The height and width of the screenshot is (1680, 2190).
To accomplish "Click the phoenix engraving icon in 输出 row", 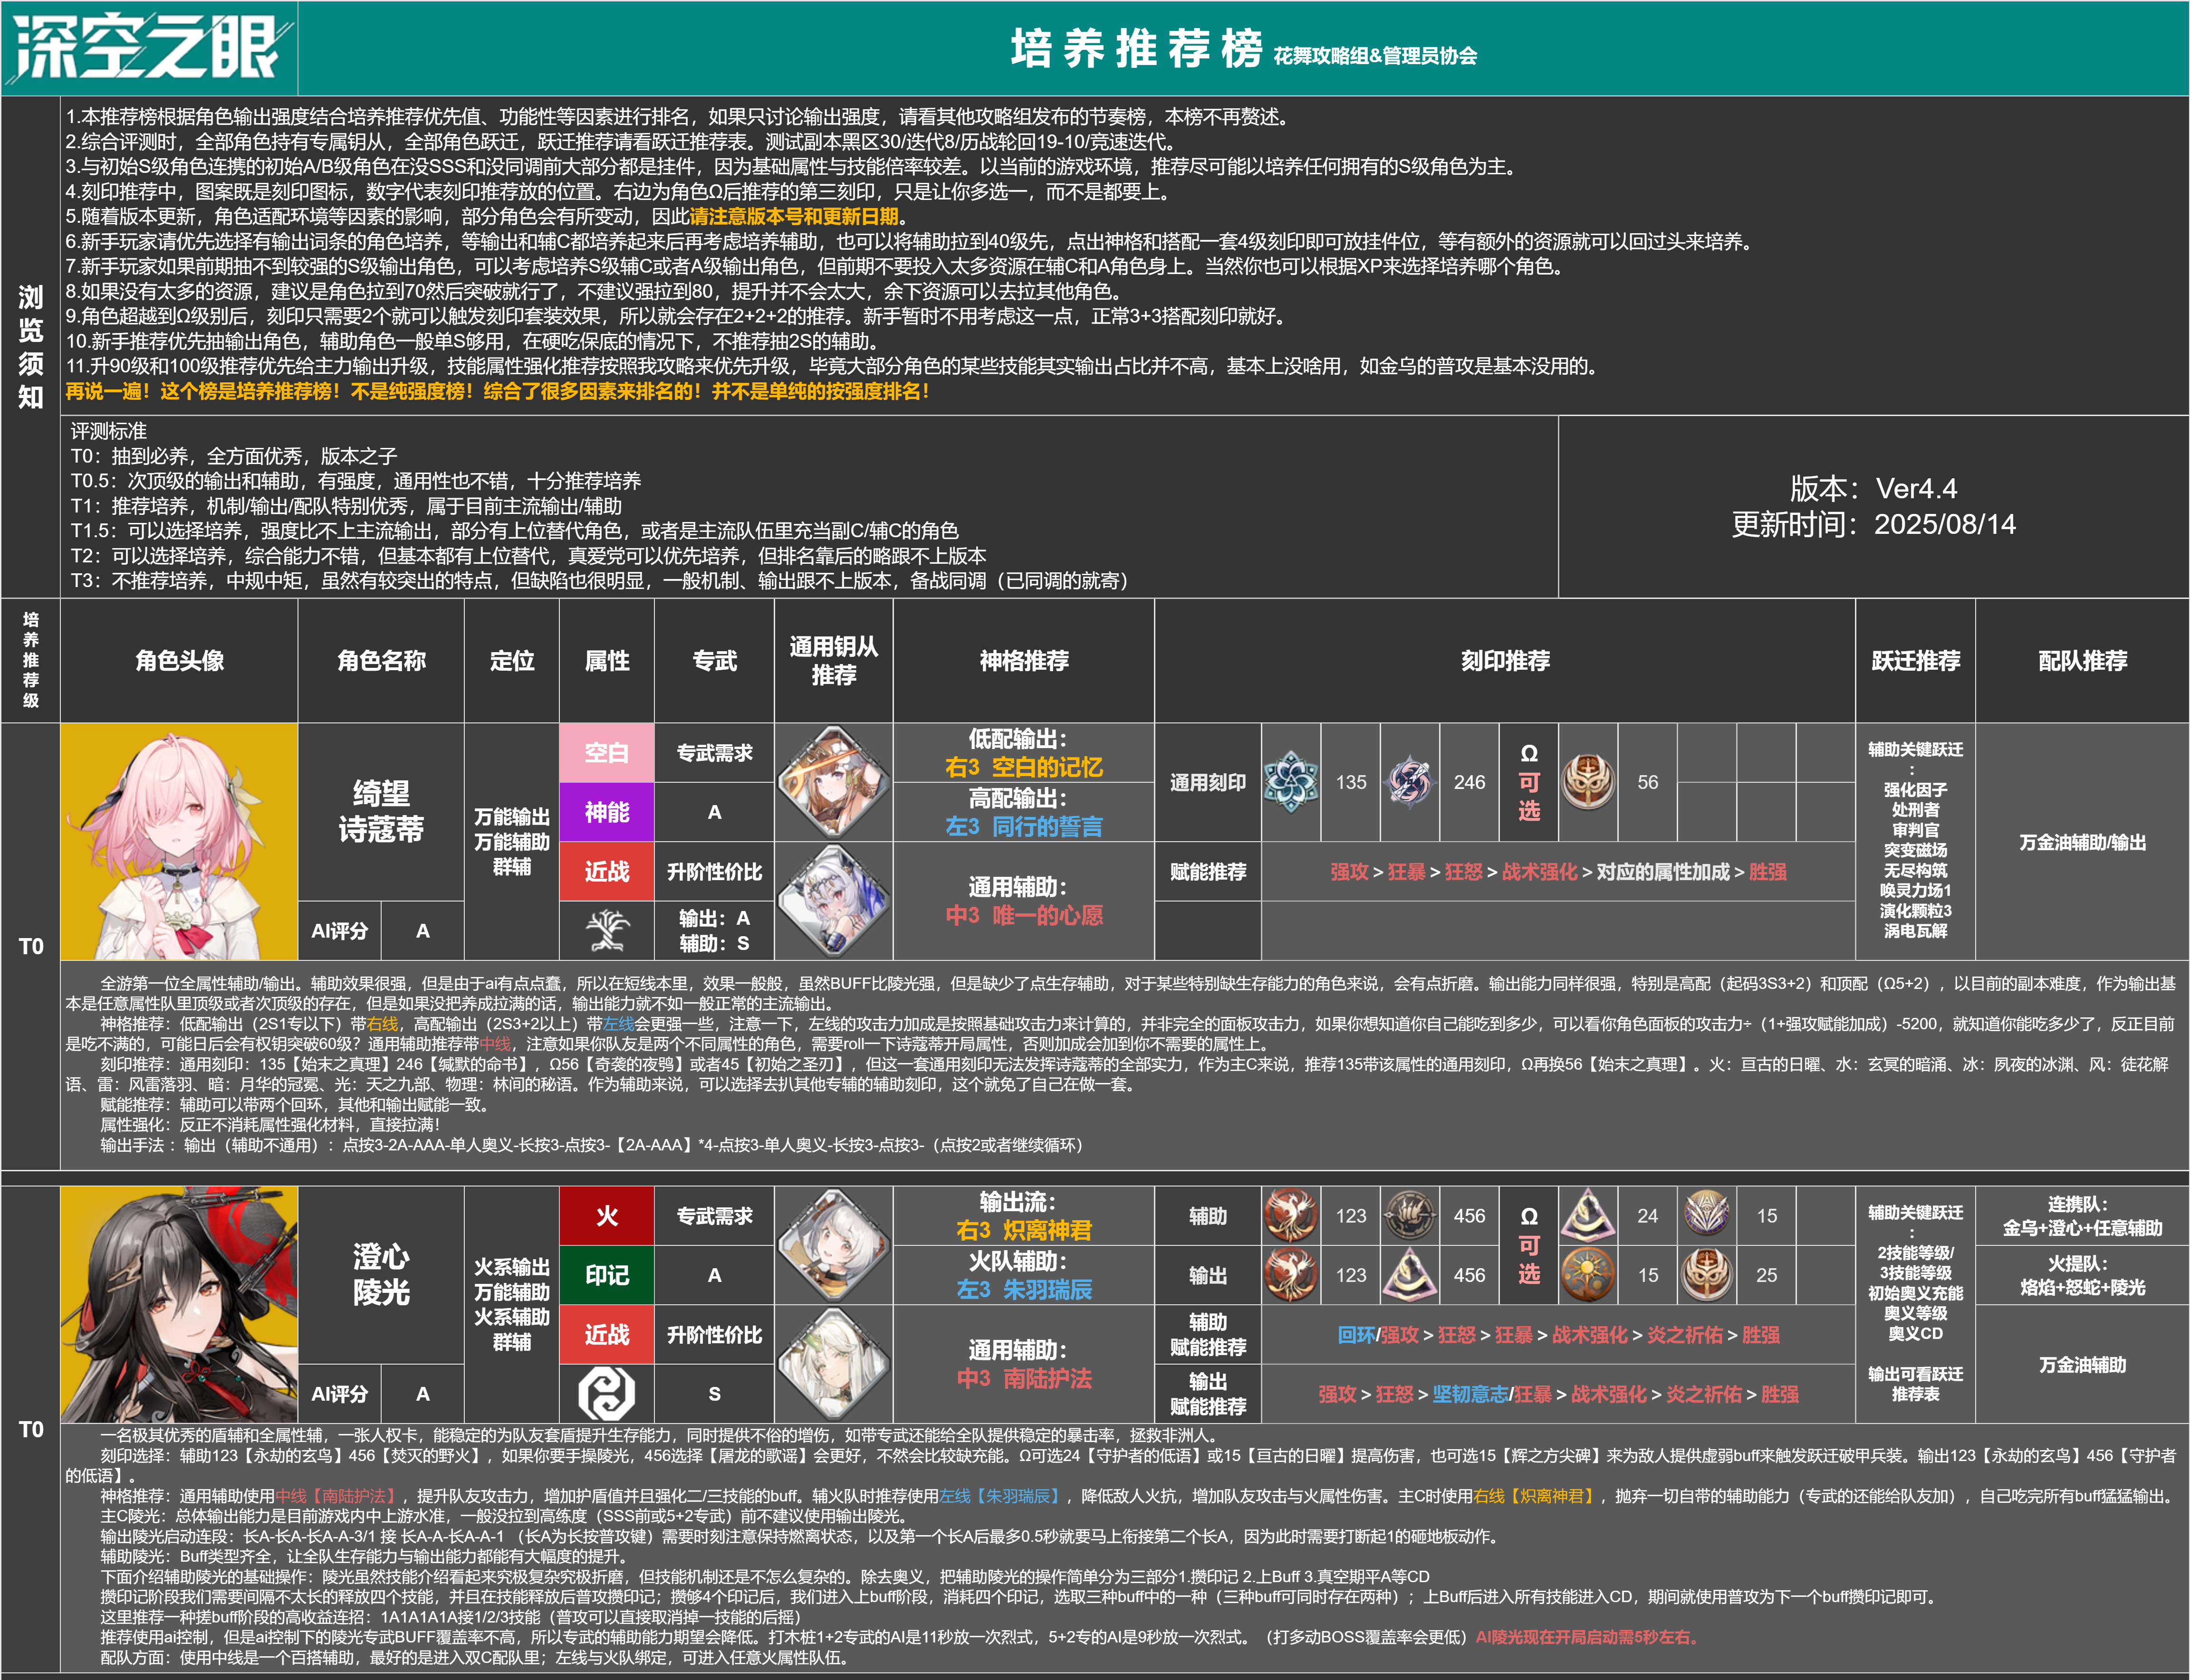I will pos(1291,1274).
